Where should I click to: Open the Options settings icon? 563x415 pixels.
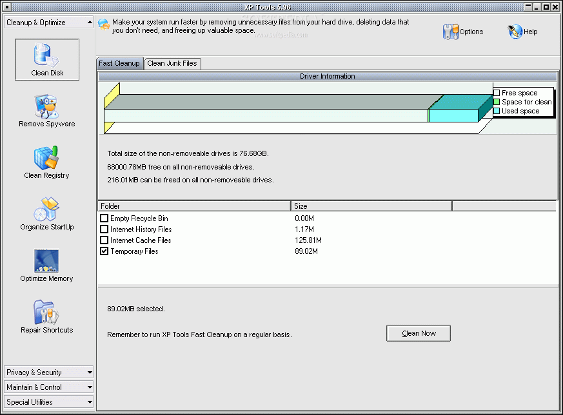click(463, 32)
